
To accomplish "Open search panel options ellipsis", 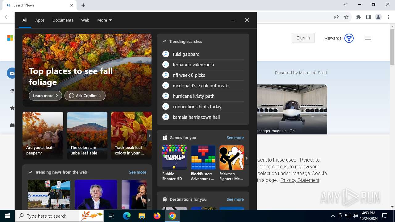I will coord(234,20).
